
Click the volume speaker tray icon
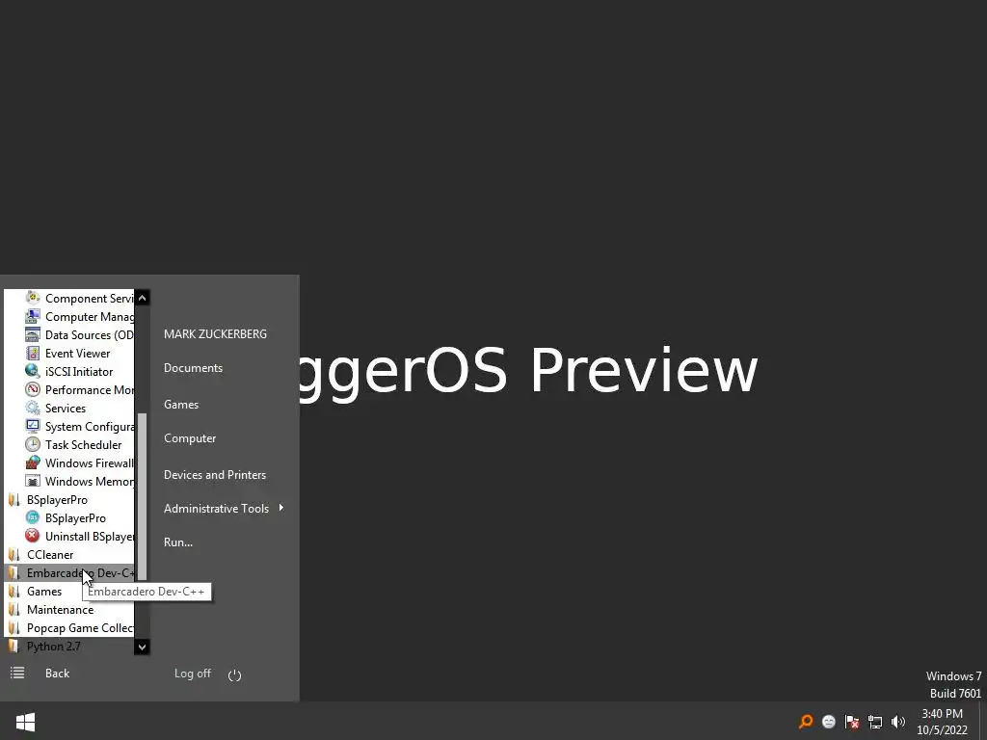[x=898, y=722]
